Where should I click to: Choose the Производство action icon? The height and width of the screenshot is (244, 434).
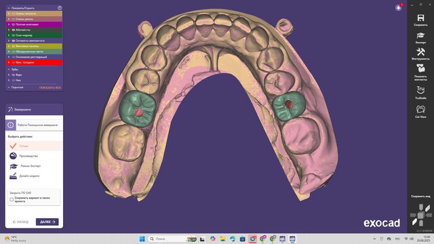pos(13,156)
